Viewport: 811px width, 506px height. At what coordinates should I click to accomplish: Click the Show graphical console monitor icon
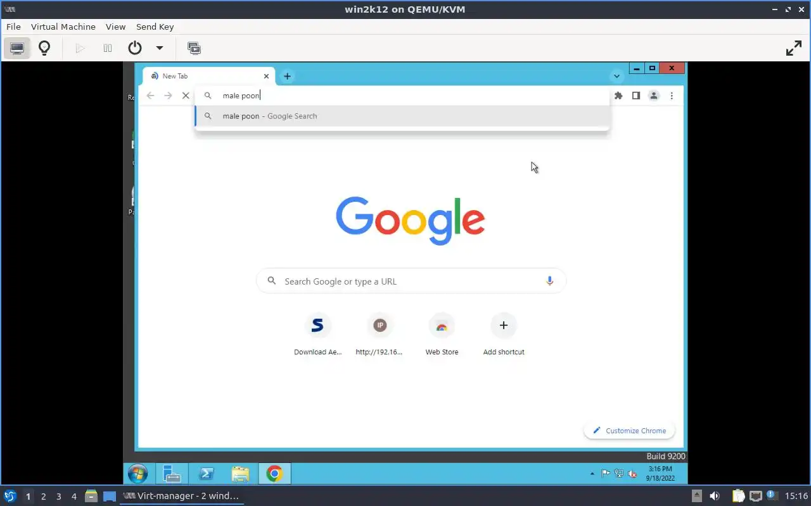tap(17, 48)
